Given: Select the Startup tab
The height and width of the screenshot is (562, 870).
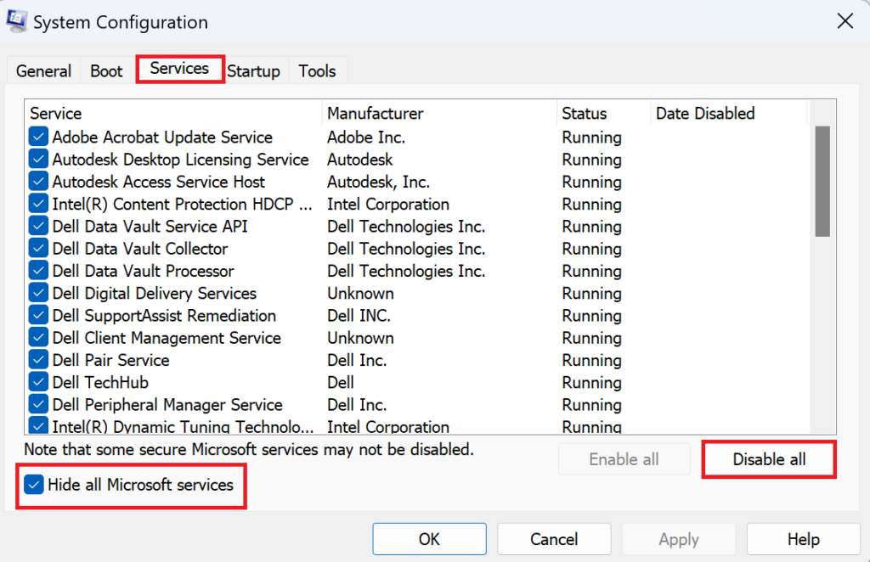Looking at the screenshot, I should click(x=253, y=71).
